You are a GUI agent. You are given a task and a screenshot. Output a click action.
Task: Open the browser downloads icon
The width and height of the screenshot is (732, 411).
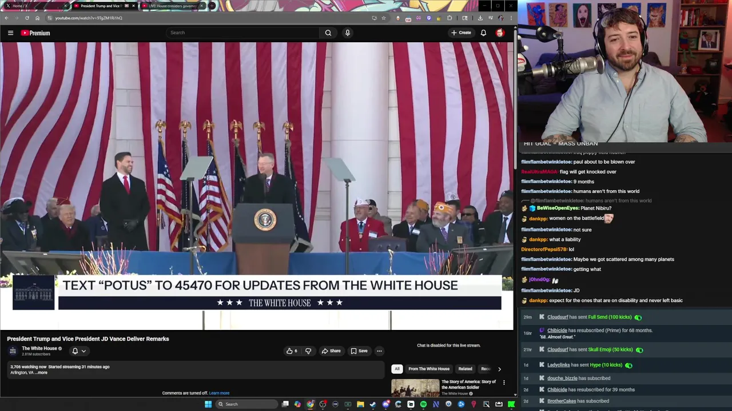coord(480,18)
